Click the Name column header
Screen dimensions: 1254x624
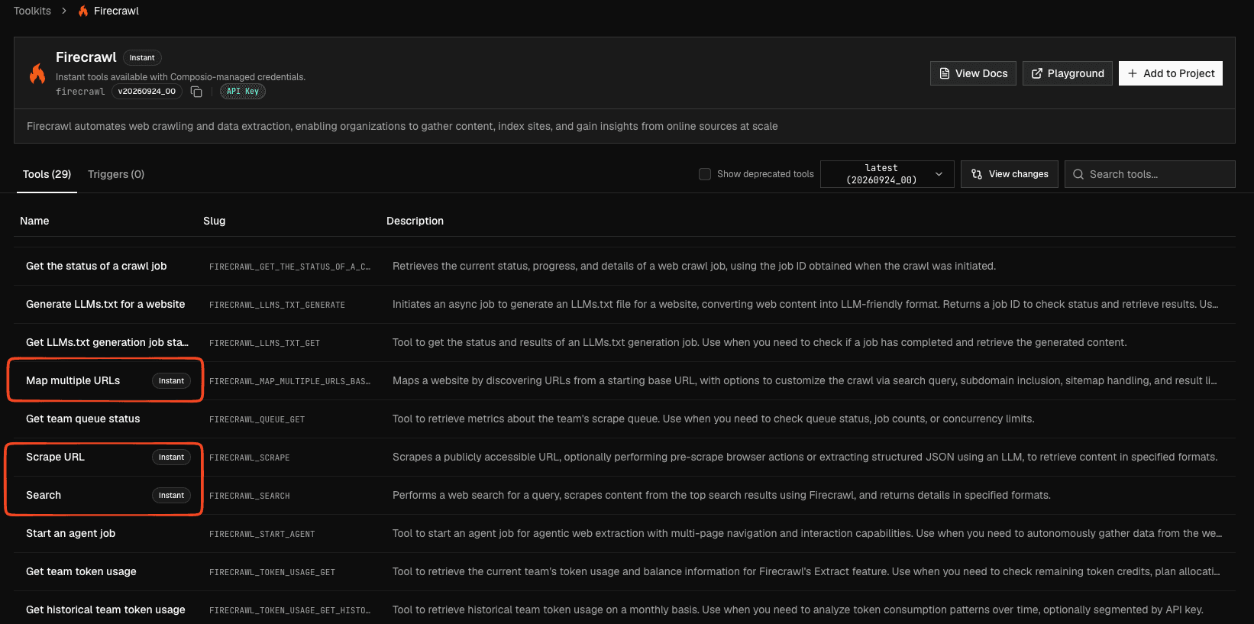pyautogui.click(x=34, y=221)
